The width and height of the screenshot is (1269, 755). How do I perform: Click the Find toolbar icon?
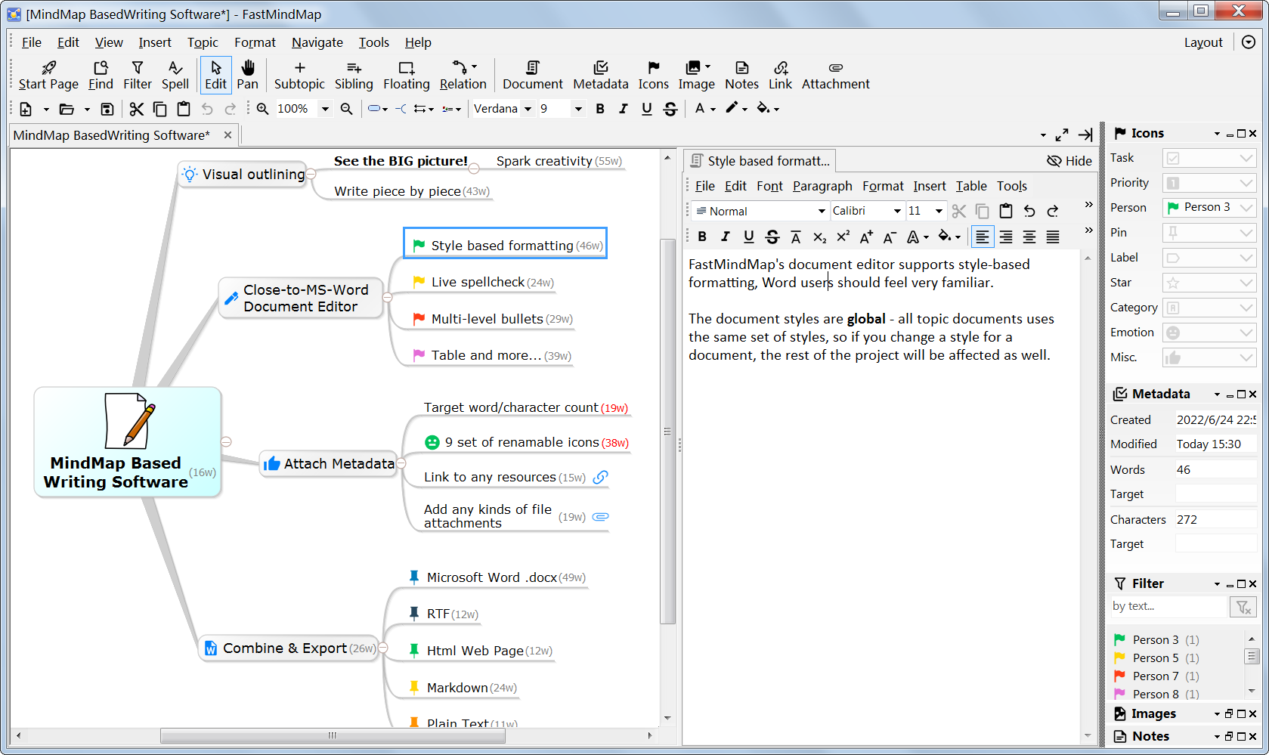101,76
